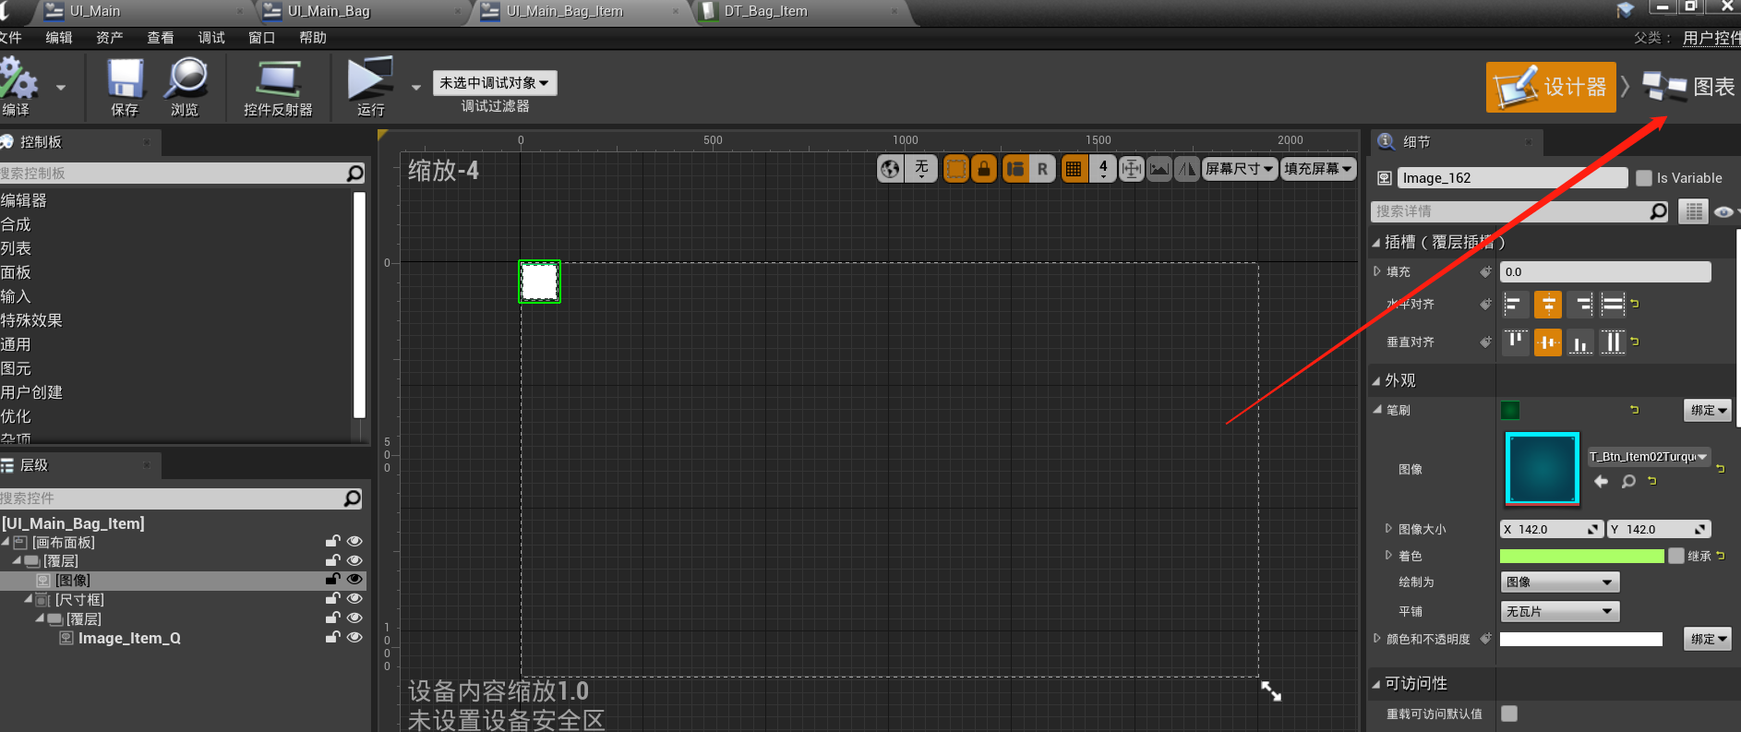
Task: Open the 屏幕尺寸 dropdown
Action: 1240,169
